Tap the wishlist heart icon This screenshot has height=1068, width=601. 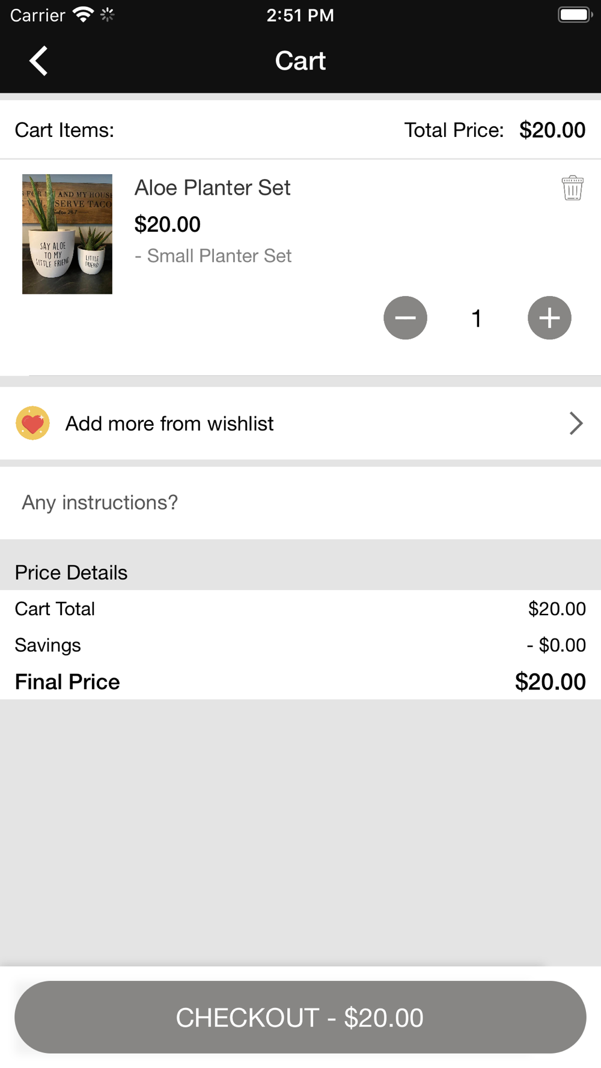(32, 423)
